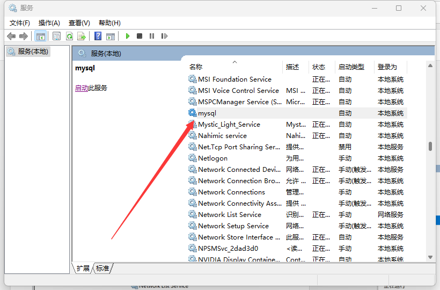Open the 操作(A) menu
Viewport: 440px width, 290px height.
coord(49,23)
